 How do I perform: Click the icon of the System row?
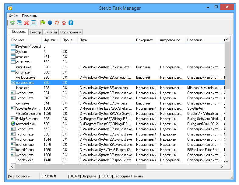(13, 51)
